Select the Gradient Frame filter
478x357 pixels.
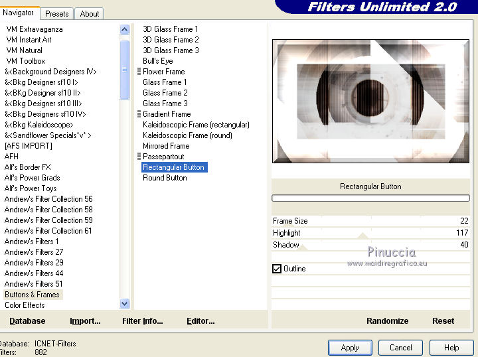pyautogui.click(x=167, y=114)
